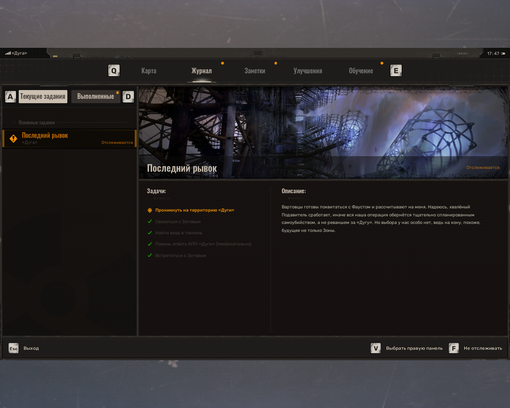Click the main quest diamond icon
Viewport: 510px width, 408px height.
click(13, 139)
